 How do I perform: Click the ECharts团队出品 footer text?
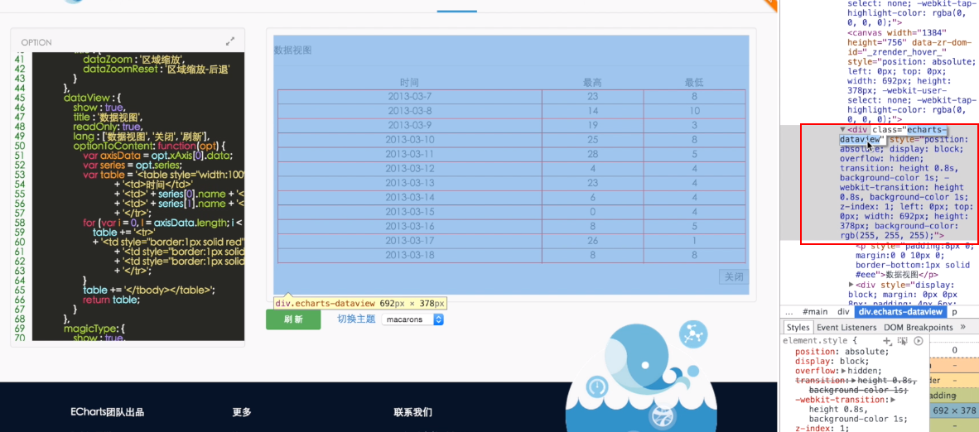[x=108, y=412]
